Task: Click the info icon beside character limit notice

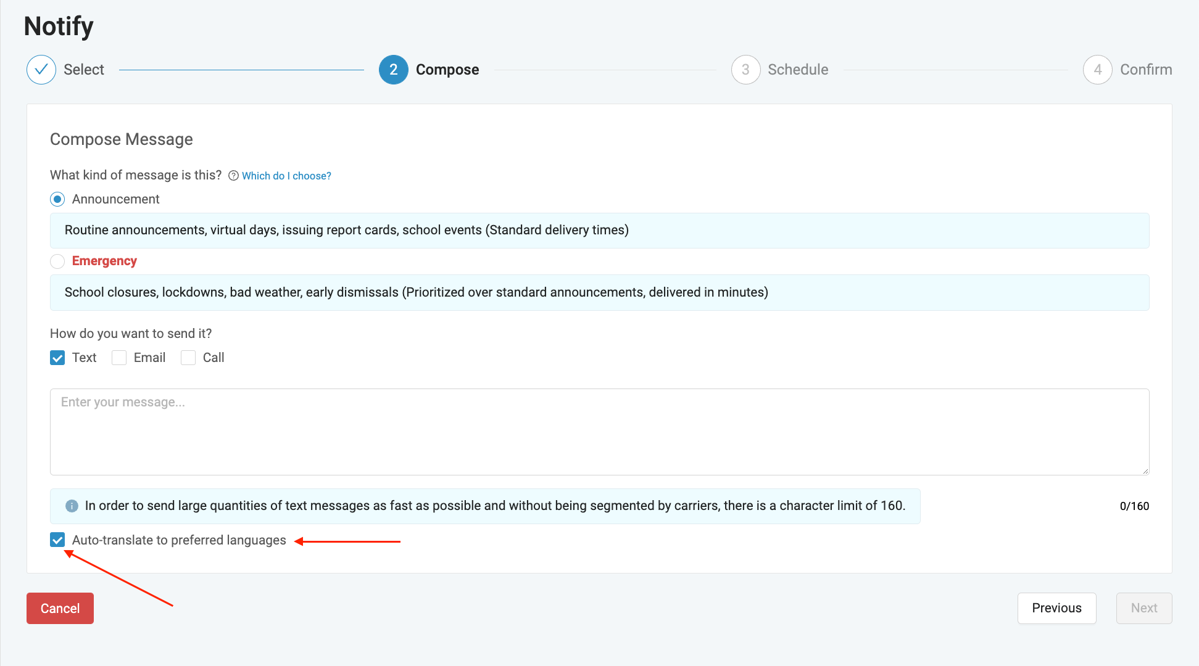Action: click(72, 506)
